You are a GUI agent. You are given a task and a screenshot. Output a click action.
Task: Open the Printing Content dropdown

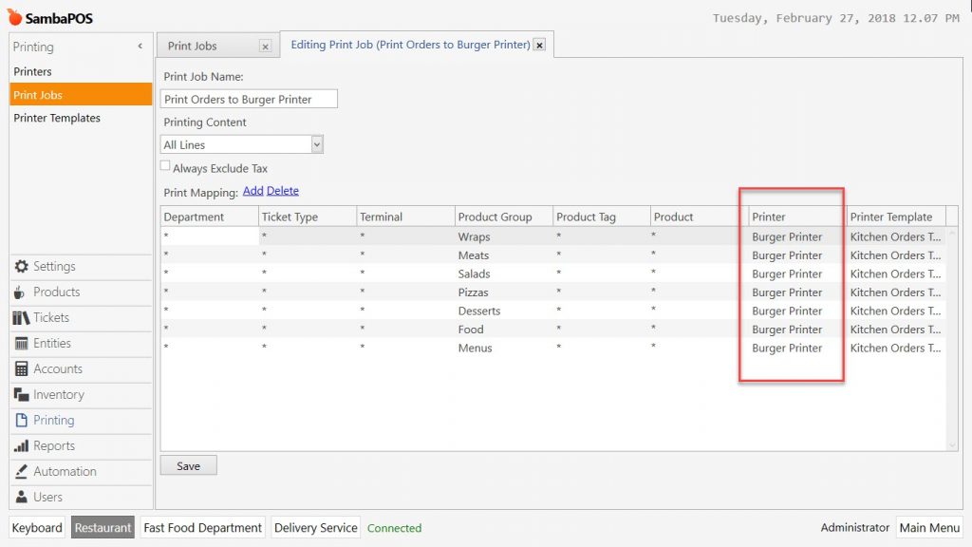pos(317,144)
